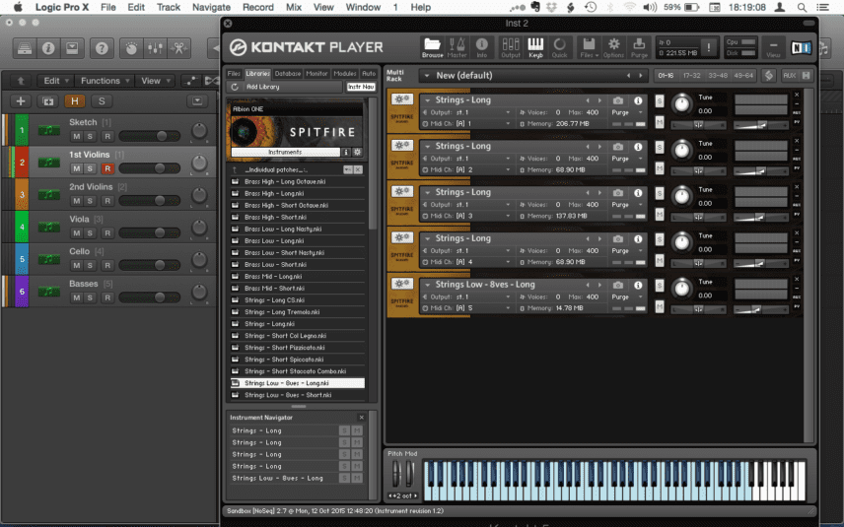Open the Kontakt Options gear
Screen dimensions: 844x527
click(613, 47)
